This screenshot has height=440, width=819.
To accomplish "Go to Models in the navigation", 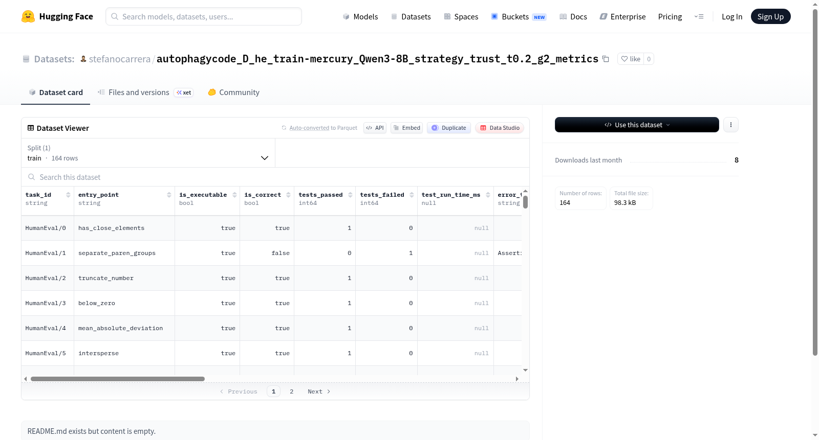I will [x=360, y=16].
